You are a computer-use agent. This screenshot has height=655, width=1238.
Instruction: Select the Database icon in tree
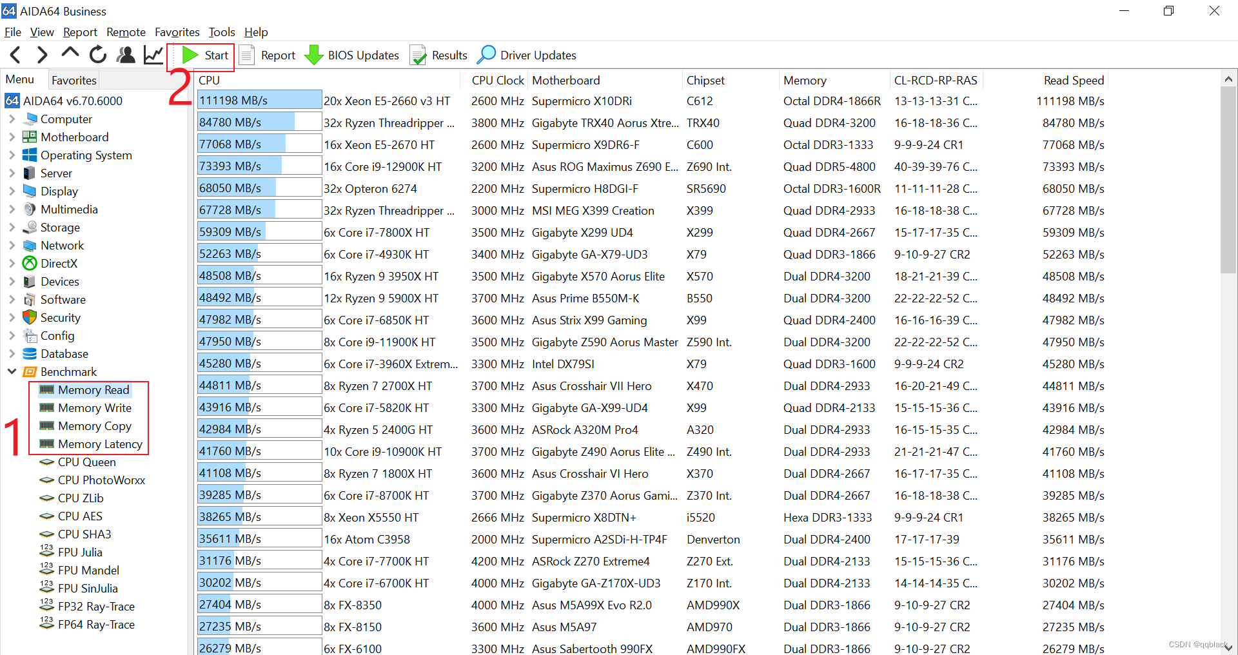[30, 354]
